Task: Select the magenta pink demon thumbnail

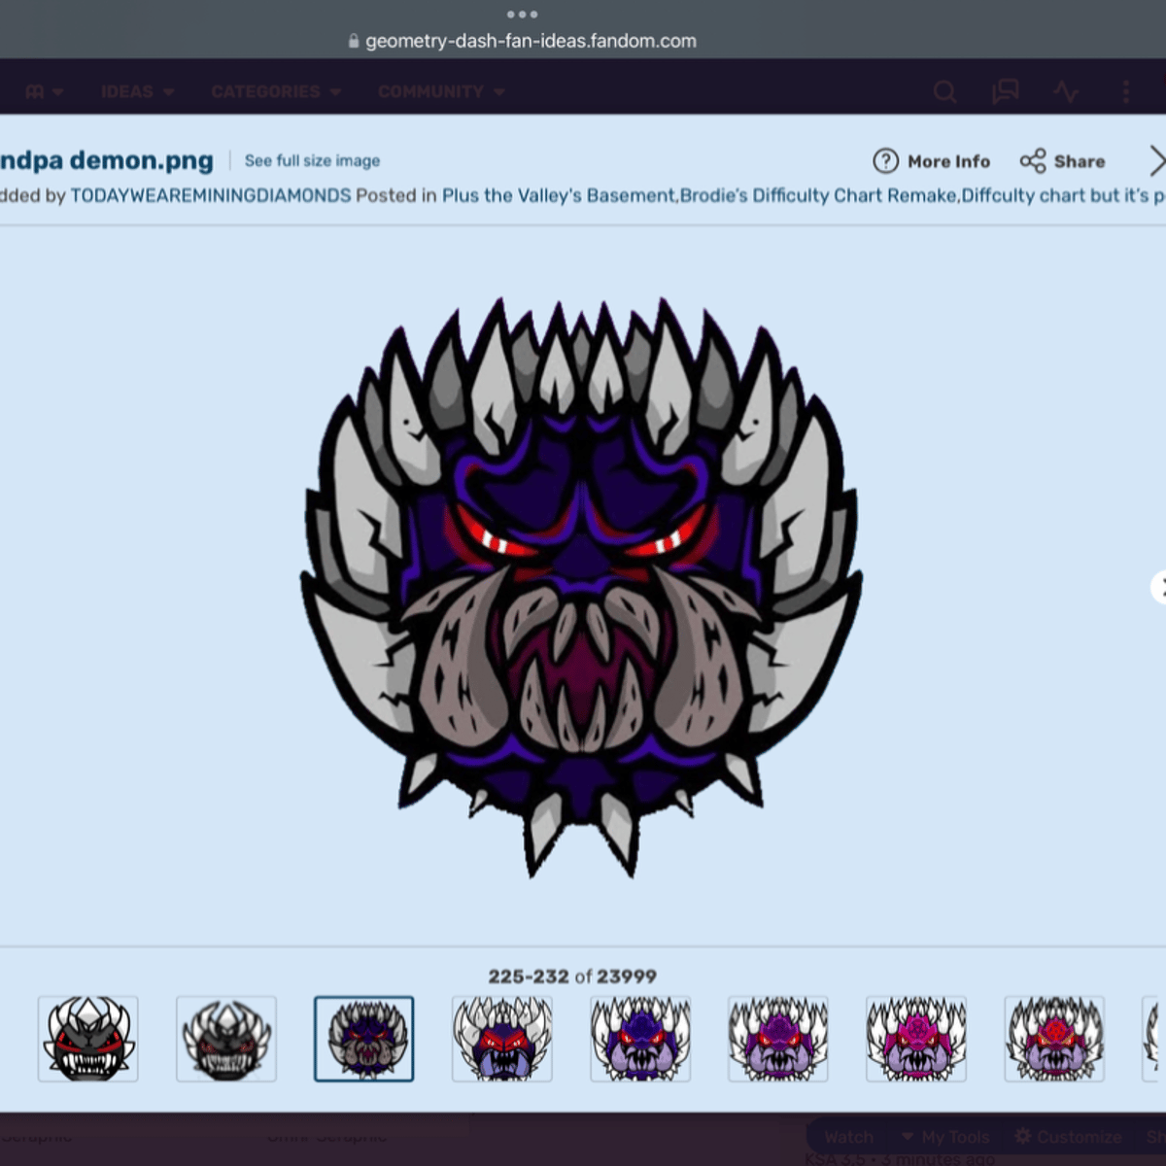Action: pyautogui.click(x=916, y=1039)
